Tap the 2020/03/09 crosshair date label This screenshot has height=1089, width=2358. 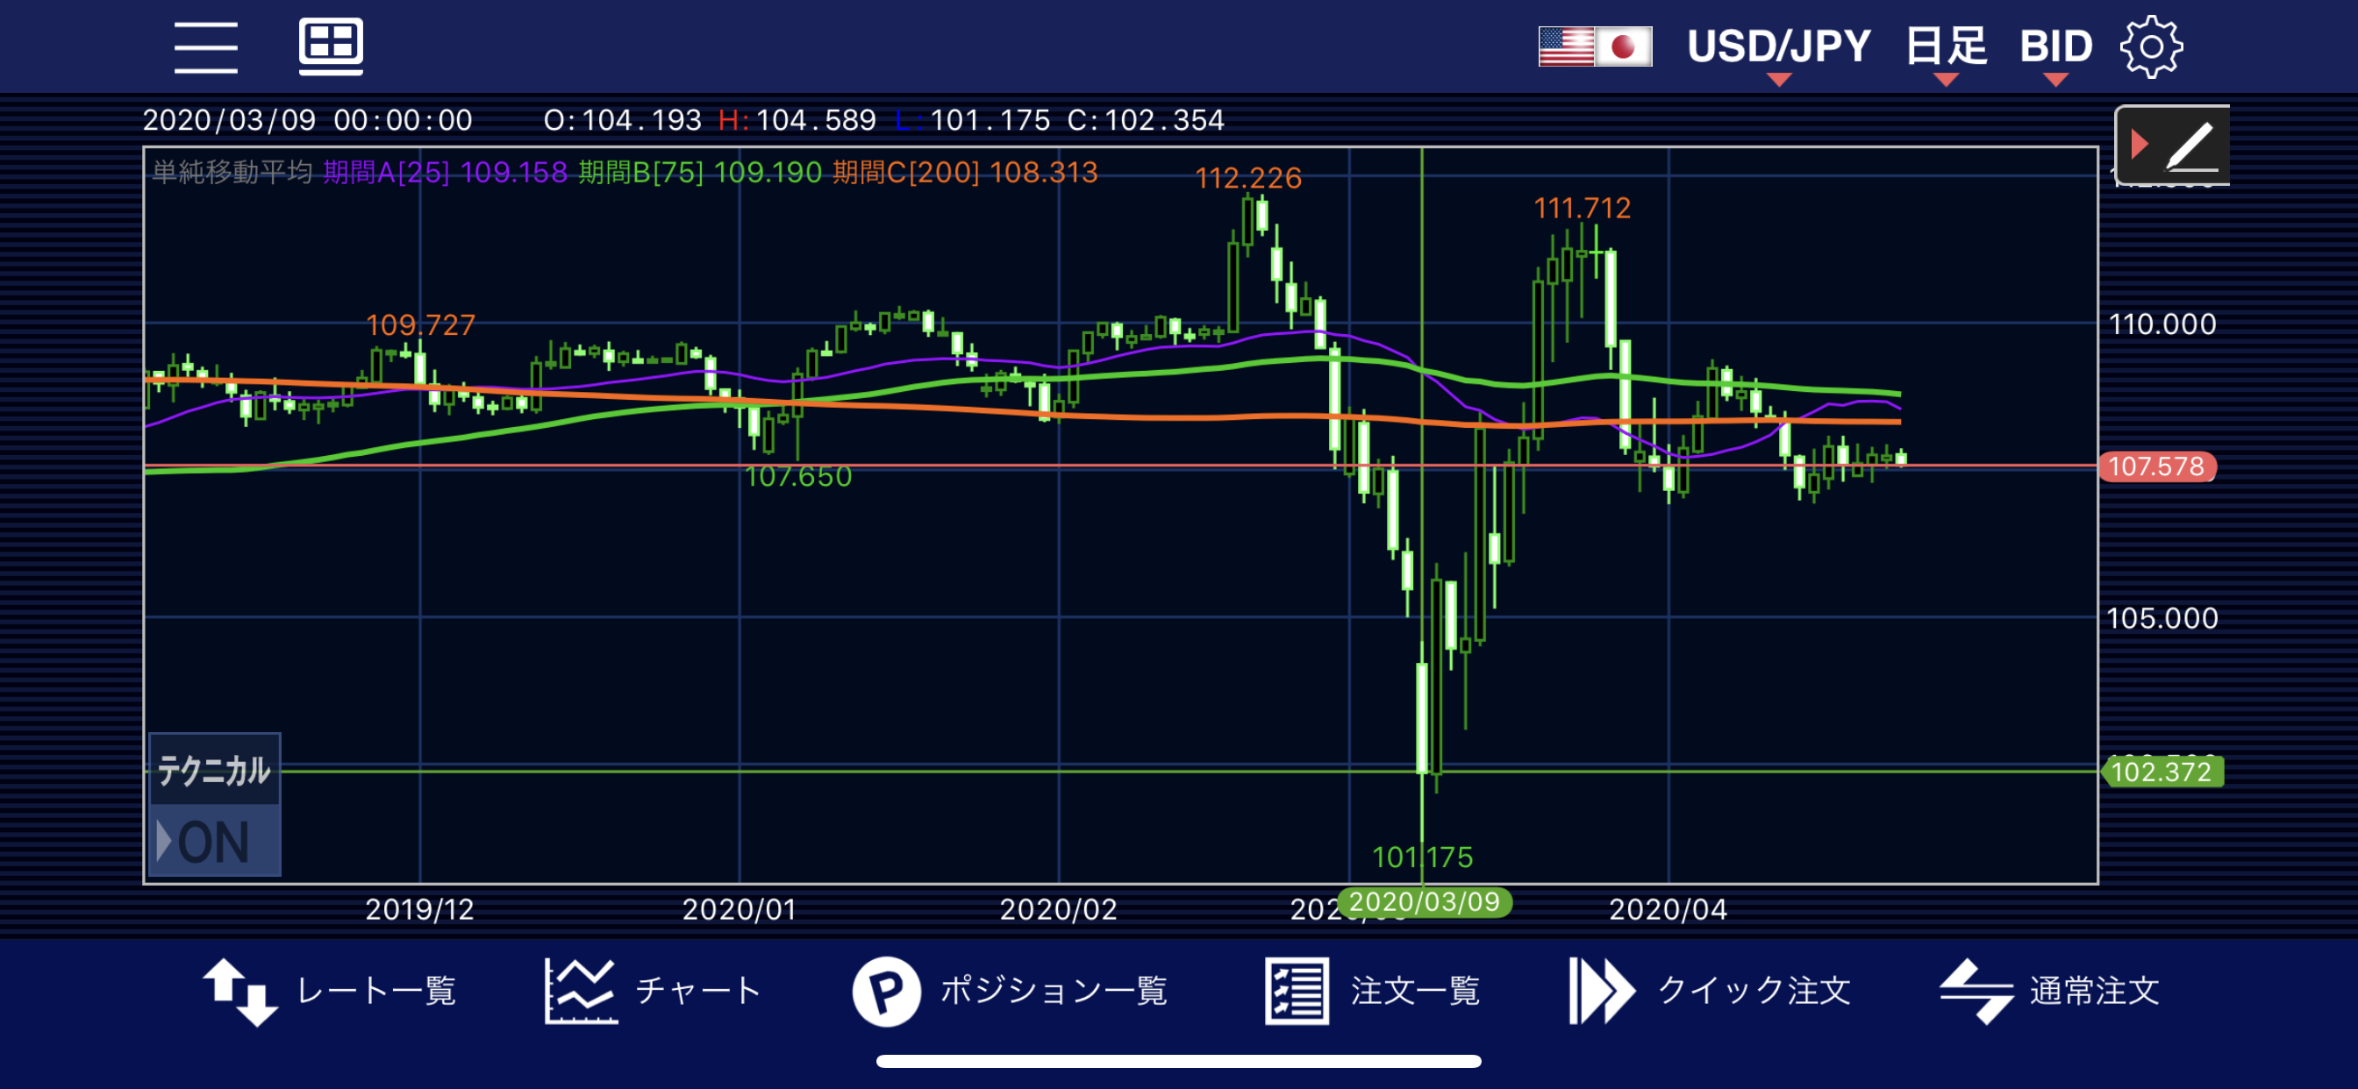click(1424, 902)
